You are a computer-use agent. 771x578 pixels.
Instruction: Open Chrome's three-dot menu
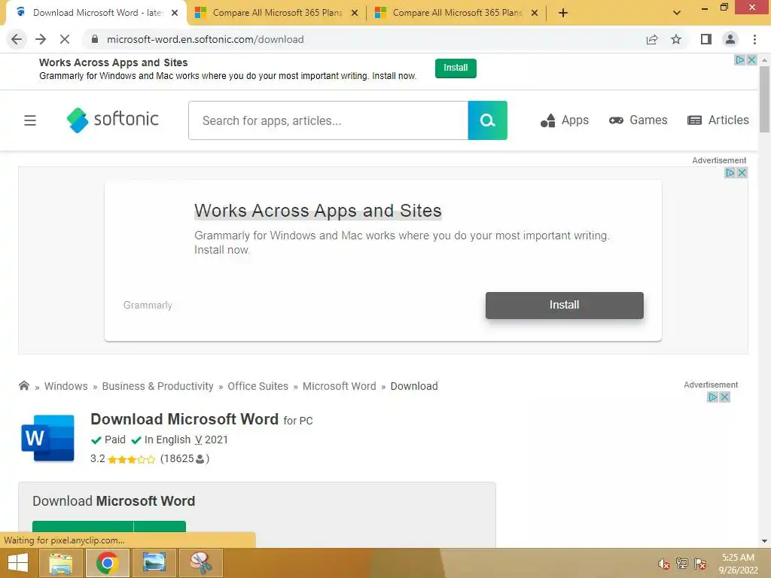click(754, 39)
